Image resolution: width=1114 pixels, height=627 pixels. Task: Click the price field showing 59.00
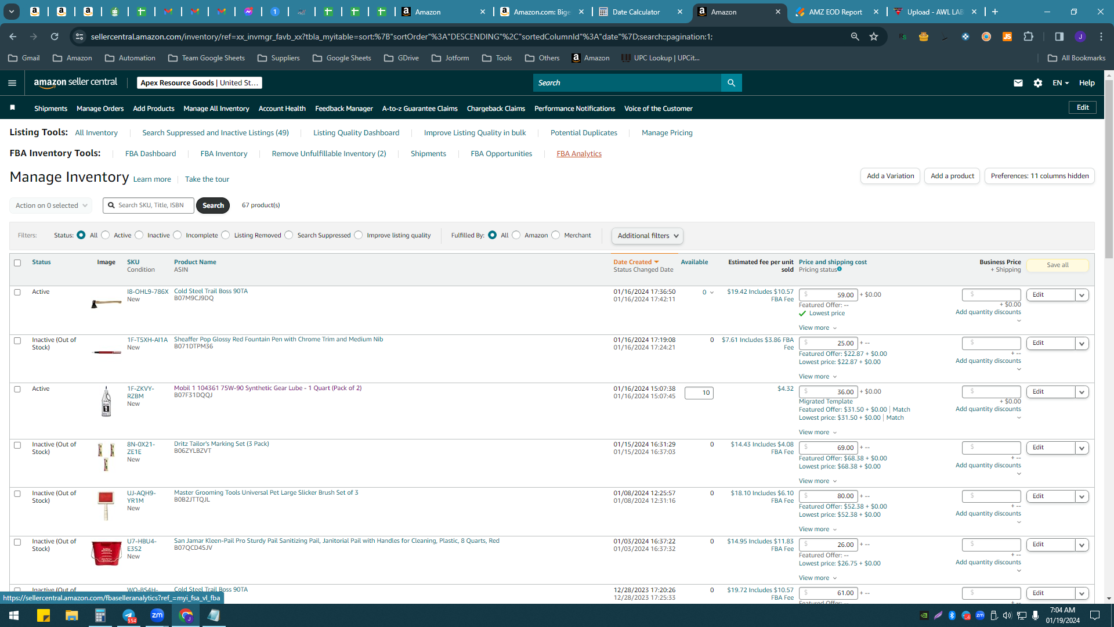tap(828, 295)
